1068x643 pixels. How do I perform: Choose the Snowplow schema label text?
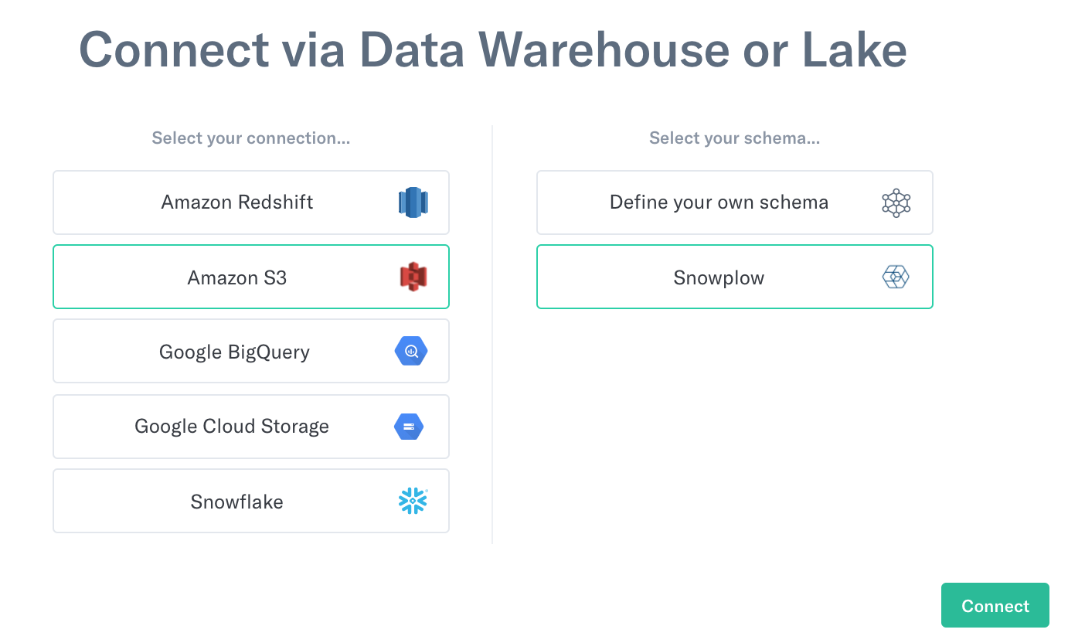coord(719,277)
